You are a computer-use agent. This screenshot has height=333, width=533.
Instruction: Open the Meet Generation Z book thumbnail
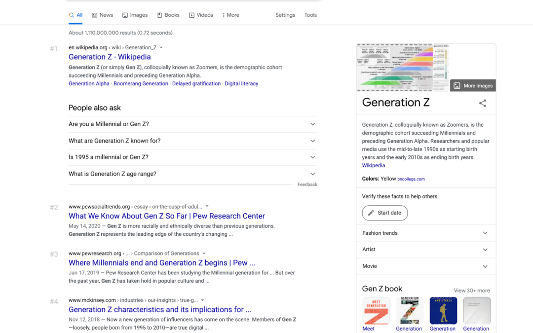[x=376, y=311]
